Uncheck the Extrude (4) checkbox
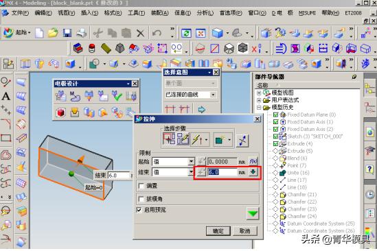Screen dimensions: 377x251 point(276,143)
